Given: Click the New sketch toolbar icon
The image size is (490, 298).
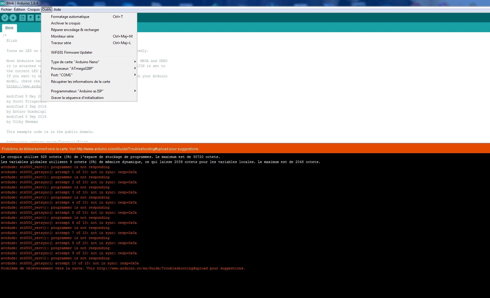Looking at the screenshot, I should (x=22, y=18).
